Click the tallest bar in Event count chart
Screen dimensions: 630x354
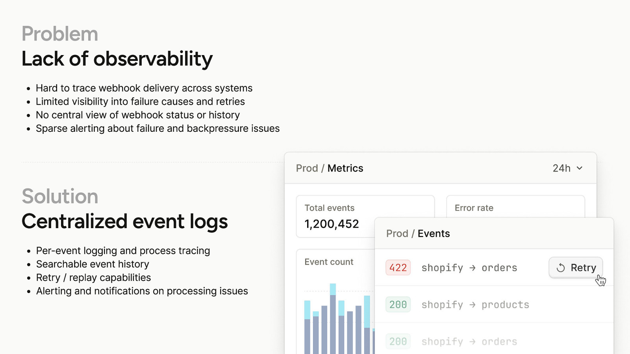(333, 319)
